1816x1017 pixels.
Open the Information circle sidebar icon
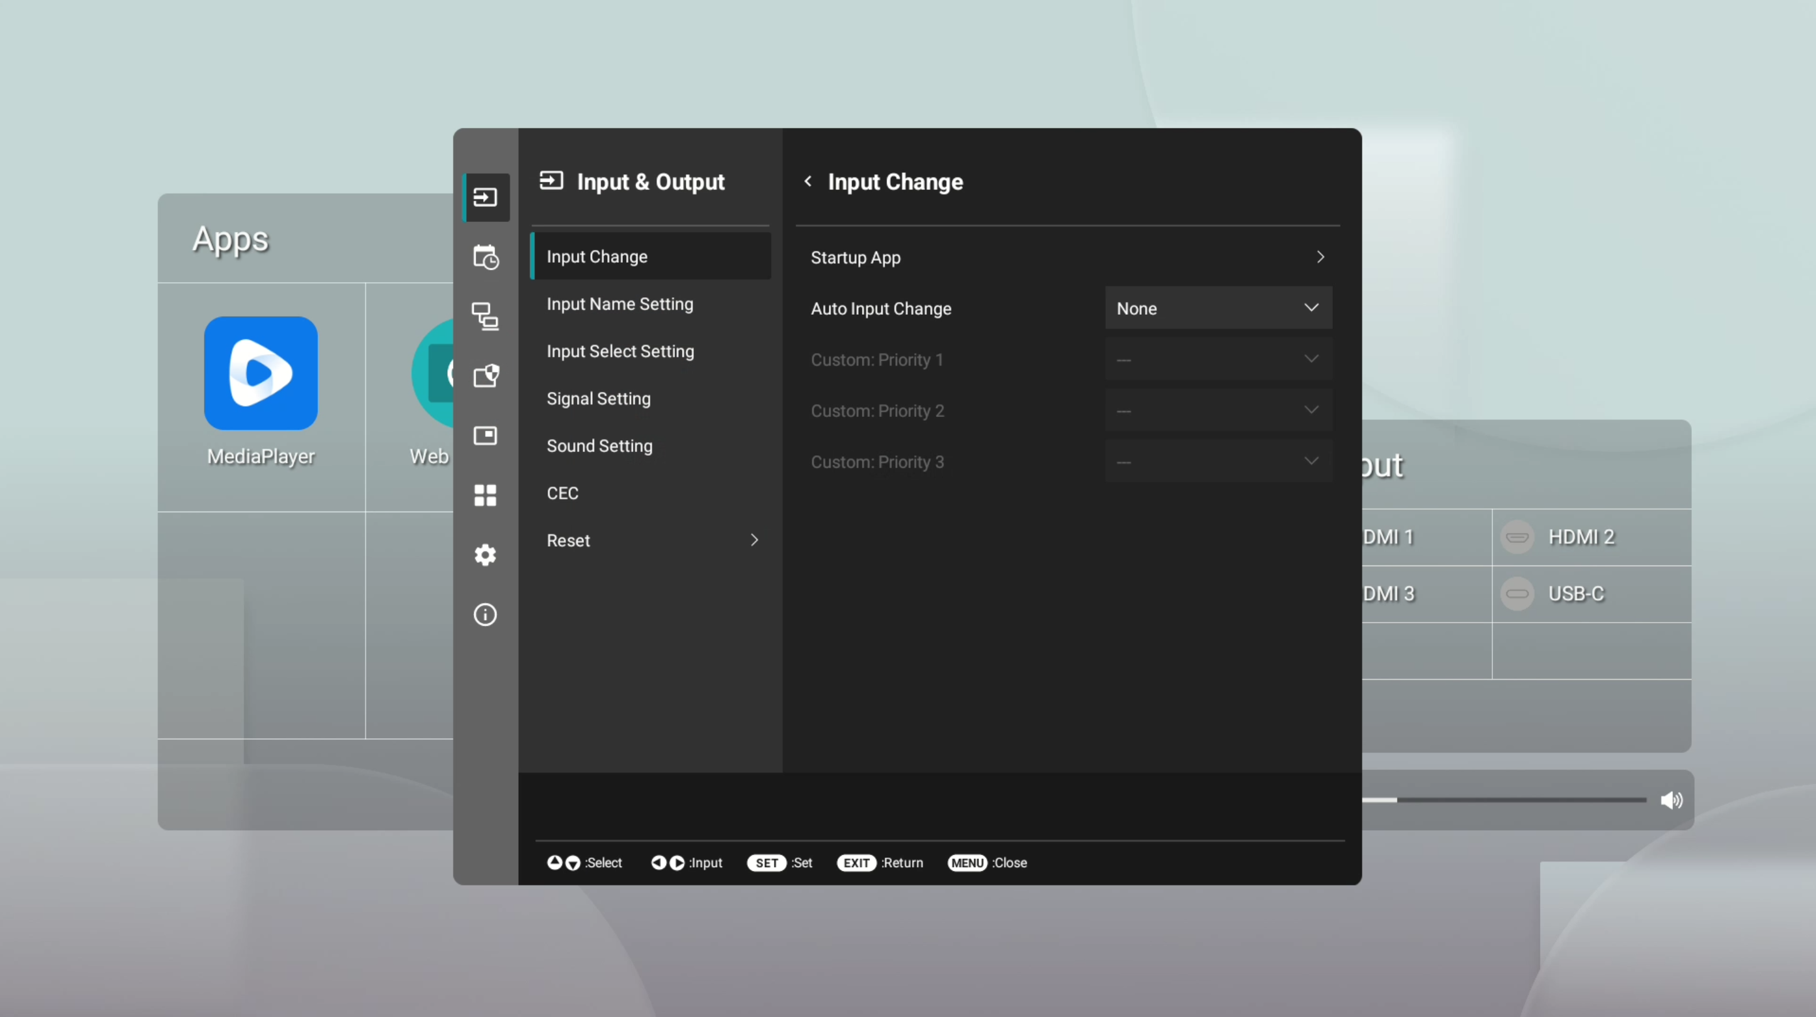tap(485, 614)
